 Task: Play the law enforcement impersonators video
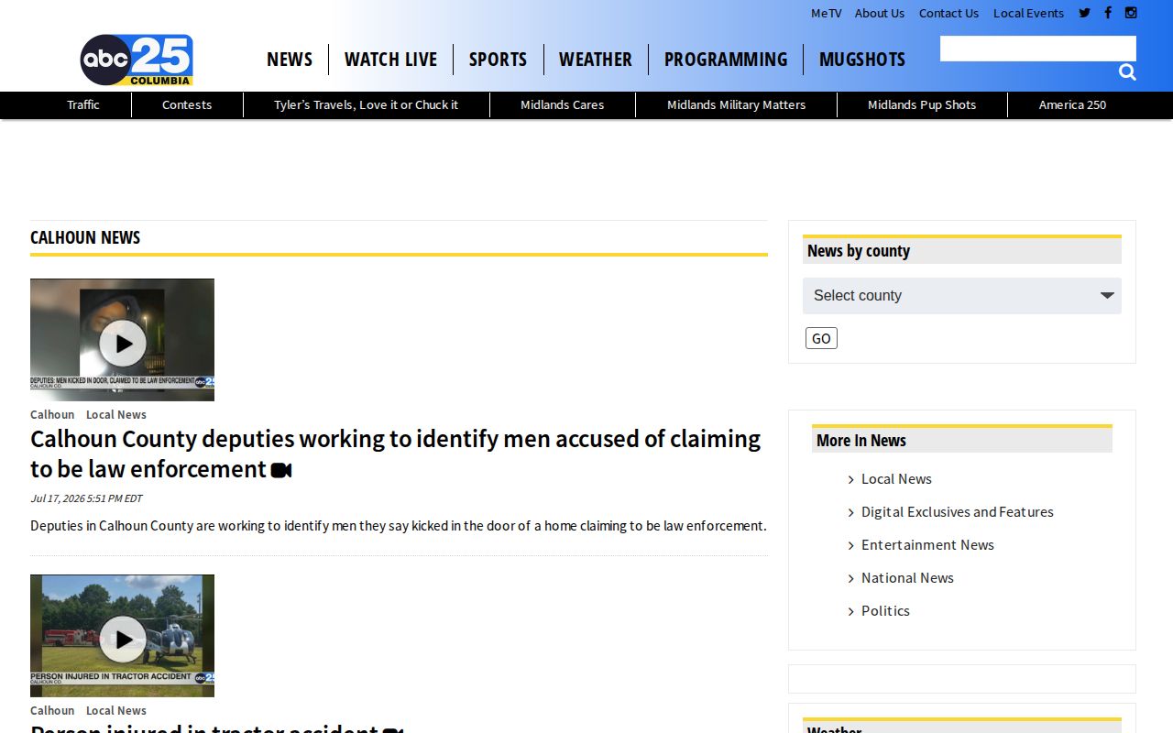pyautogui.click(x=122, y=340)
